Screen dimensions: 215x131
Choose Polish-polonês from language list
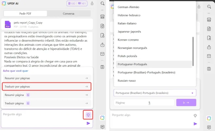[154, 56]
